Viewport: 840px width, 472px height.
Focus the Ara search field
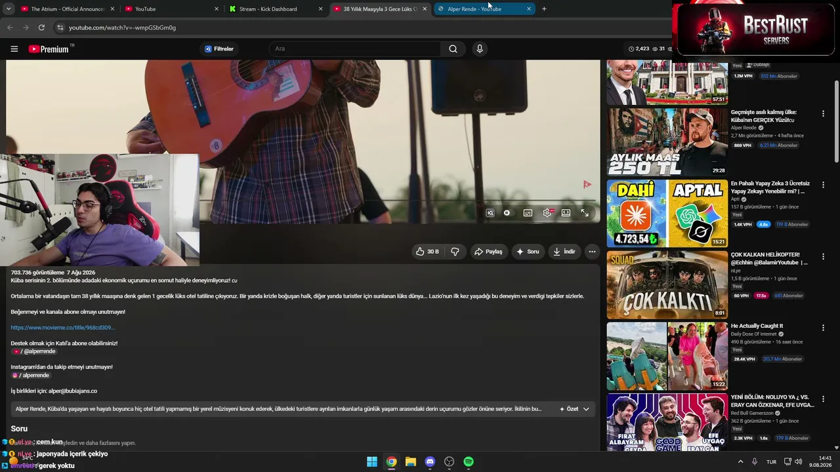click(354, 49)
